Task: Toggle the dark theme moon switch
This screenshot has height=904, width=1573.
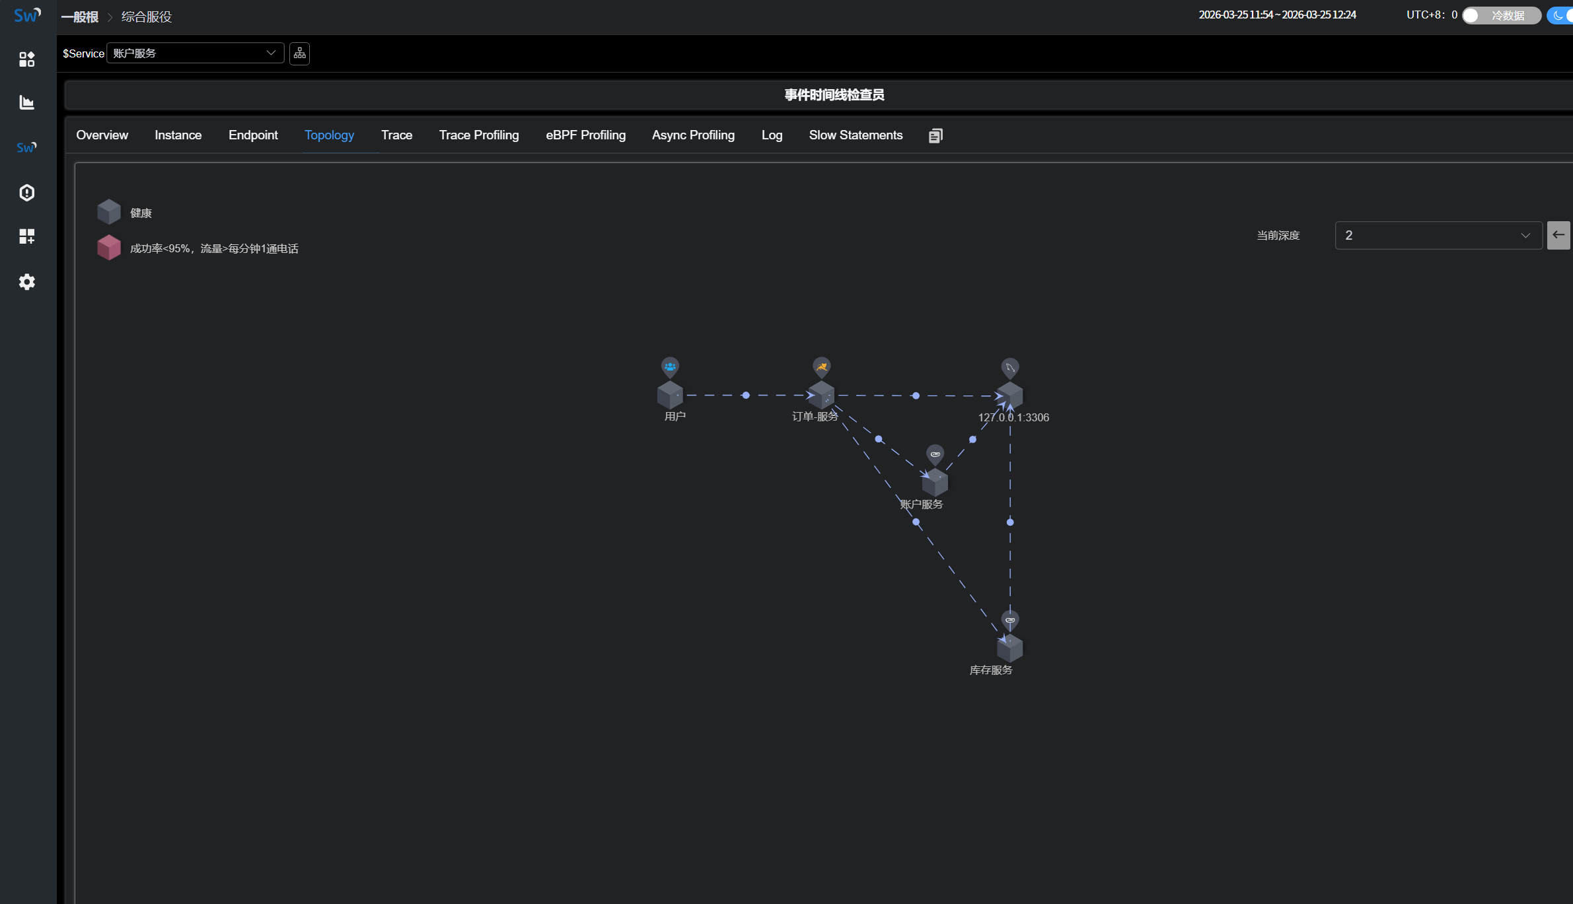Action: [x=1560, y=15]
